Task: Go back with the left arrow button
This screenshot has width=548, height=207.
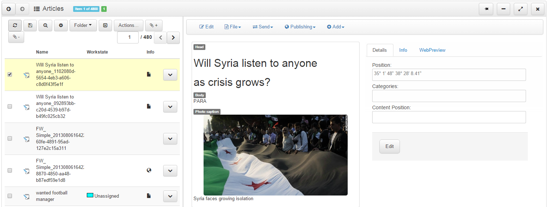Action: [x=9, y=9]
